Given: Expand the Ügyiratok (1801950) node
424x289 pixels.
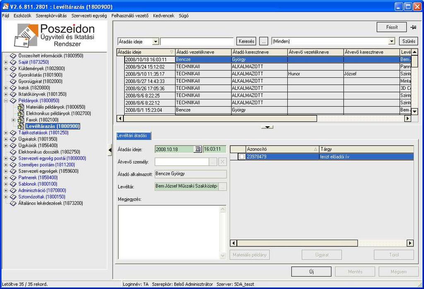Looking at the screenshot, I should pyautogui.click(x=6, y=139).
